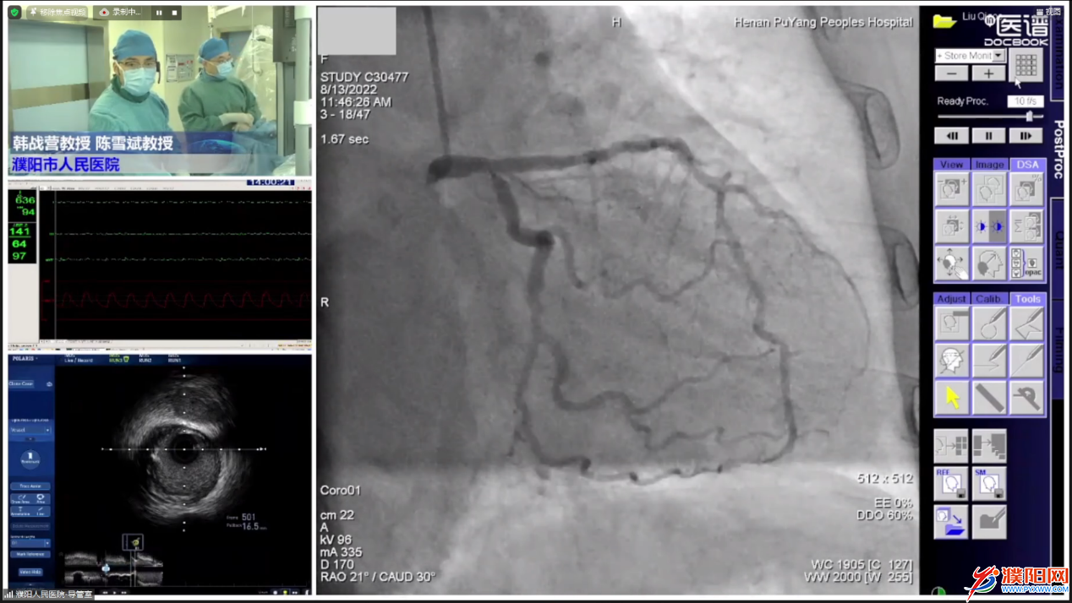Set frame rate in 10 f/s field

tap(1025, 101)
